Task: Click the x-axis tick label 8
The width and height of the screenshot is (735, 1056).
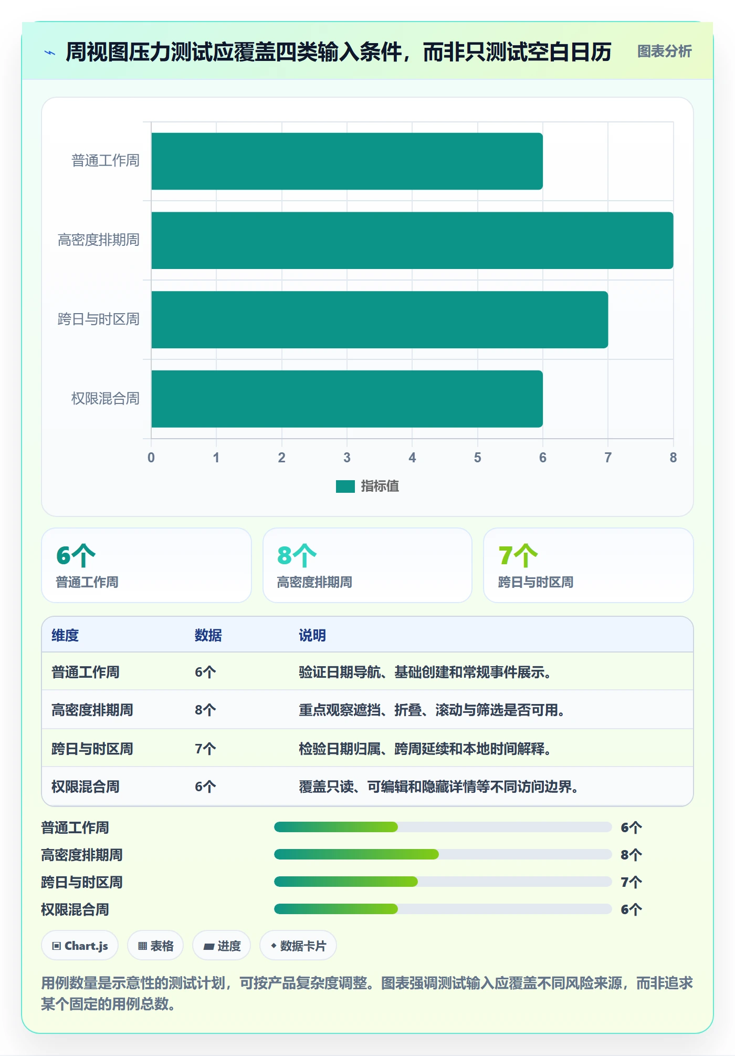Action: 673,458
